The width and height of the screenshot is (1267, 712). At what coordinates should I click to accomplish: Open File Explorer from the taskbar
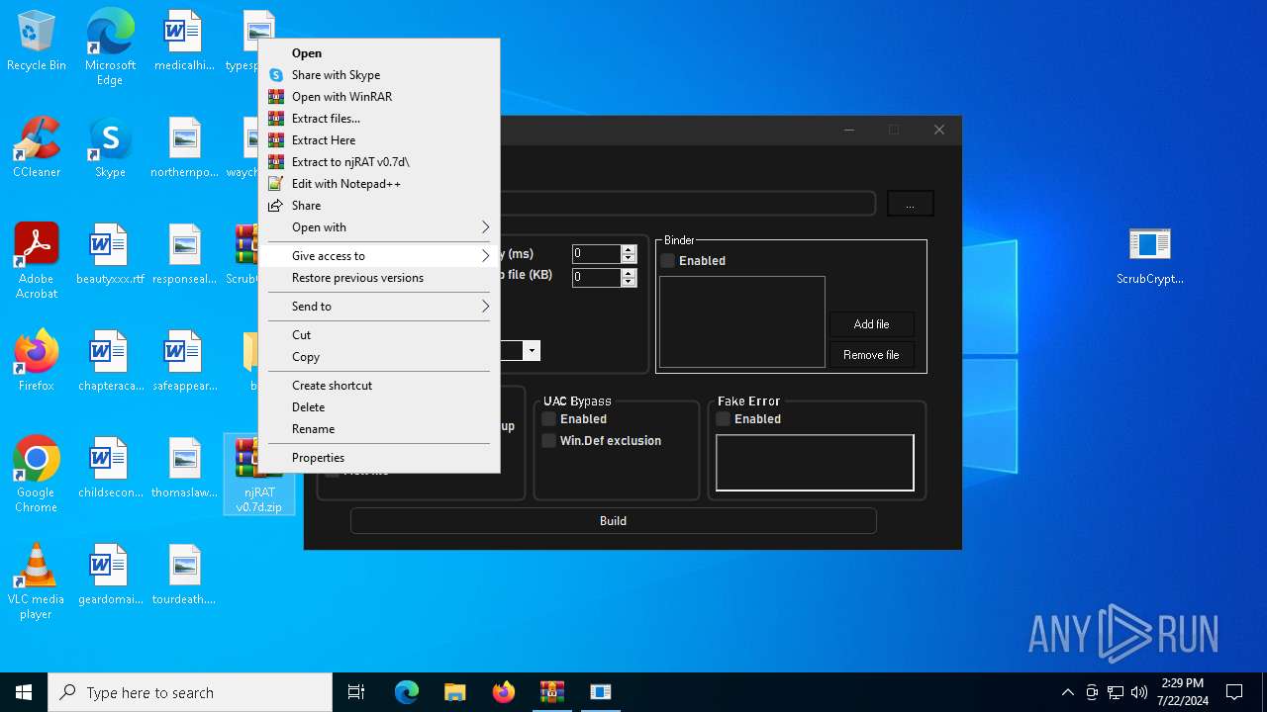(454, 692)
